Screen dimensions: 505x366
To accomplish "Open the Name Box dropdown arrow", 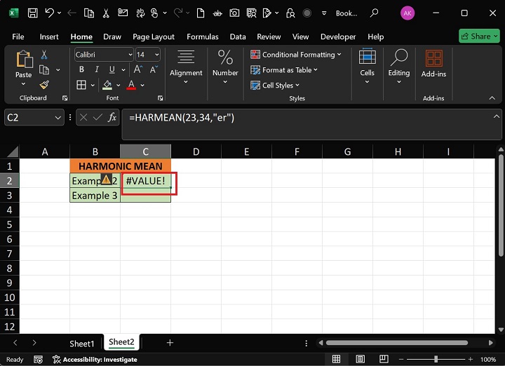I will point(58,118).
